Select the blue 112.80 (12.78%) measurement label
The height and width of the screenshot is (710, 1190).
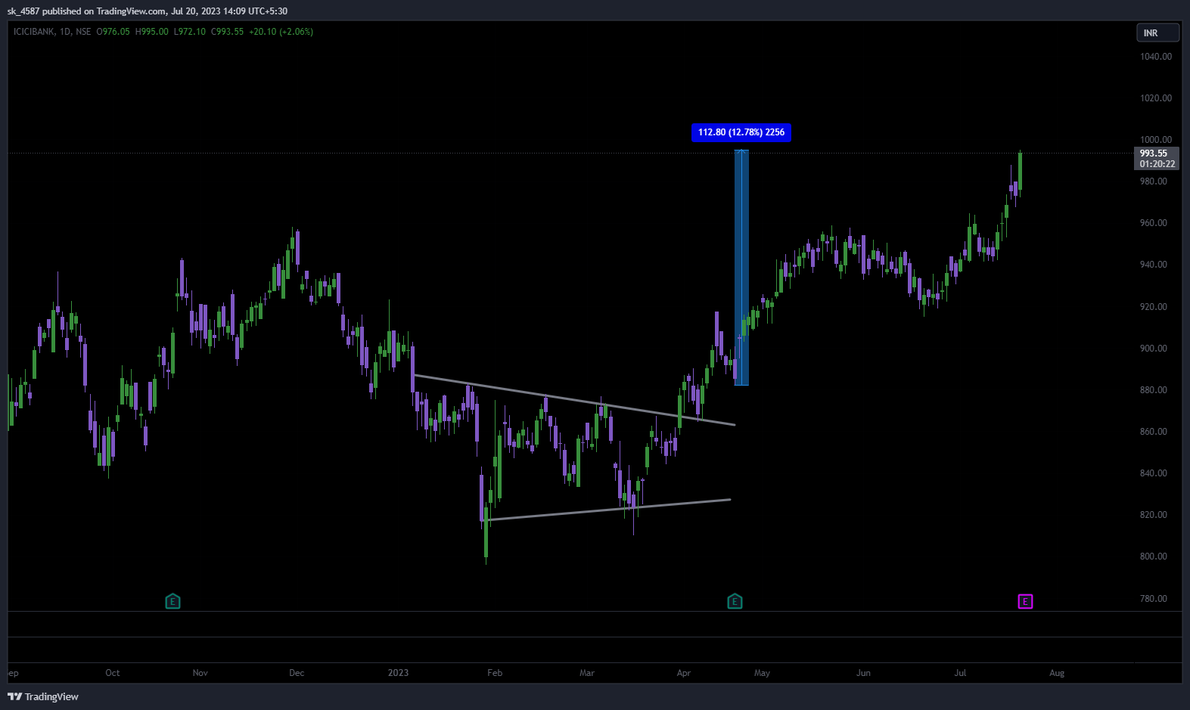click(x=741, y=132)
